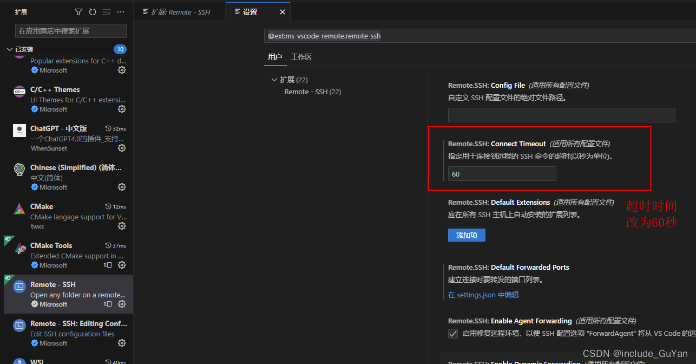This screenshot has height=364, width=696.
Task: Click the Remote.SSH: Default Forwarded Ports title
Action: [x=509, y=268]
